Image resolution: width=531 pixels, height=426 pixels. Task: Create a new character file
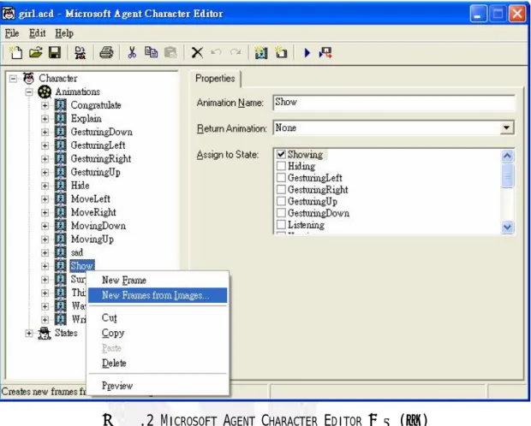point(15,52)
